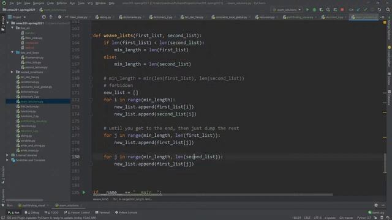Image resolution: width=392 pixels, height=220 pixels.
Task: Click the CRLF line separator status widget
Action: (x=307, y=218)
